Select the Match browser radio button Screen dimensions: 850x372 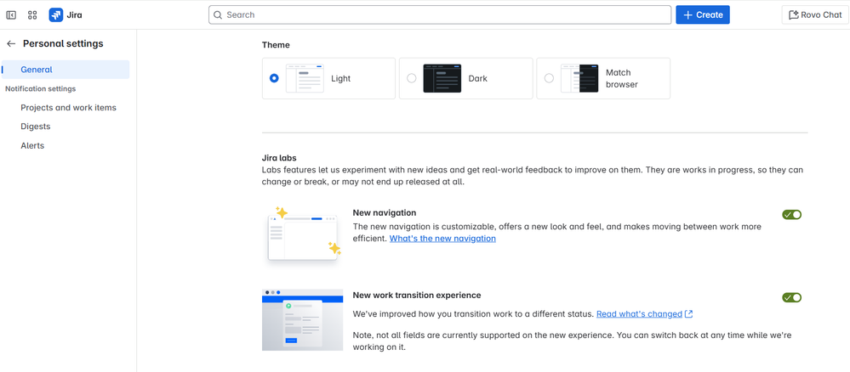coord(549,78)
